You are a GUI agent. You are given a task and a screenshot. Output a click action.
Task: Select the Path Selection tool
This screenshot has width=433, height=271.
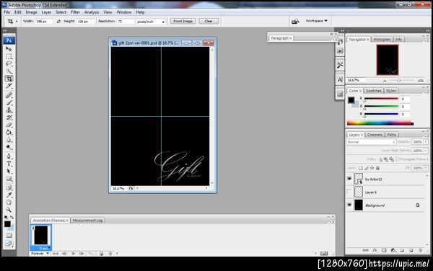coord(9,172)
